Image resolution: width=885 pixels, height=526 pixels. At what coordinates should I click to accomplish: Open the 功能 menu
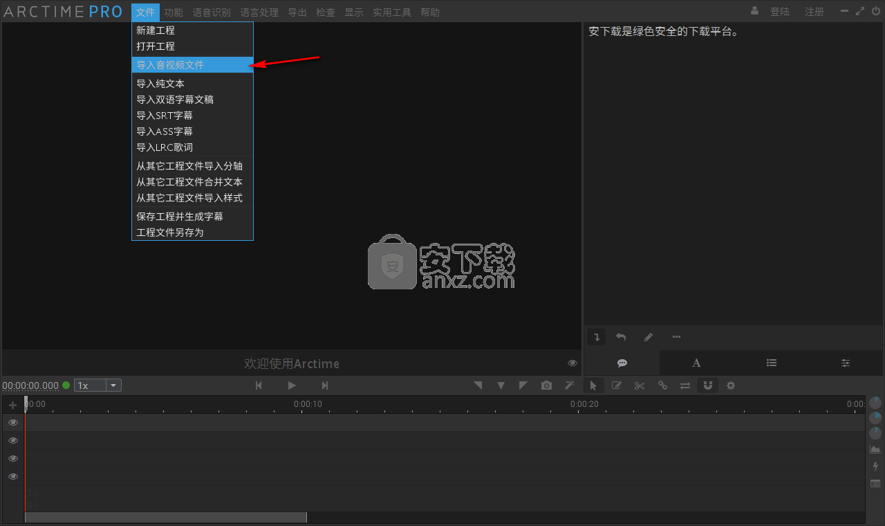tap(174, 12)
